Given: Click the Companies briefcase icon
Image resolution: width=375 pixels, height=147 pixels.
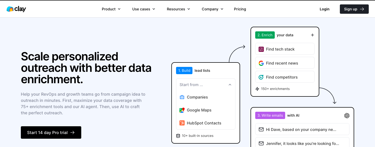Looking at the screenshot, I should click(182, 97).
